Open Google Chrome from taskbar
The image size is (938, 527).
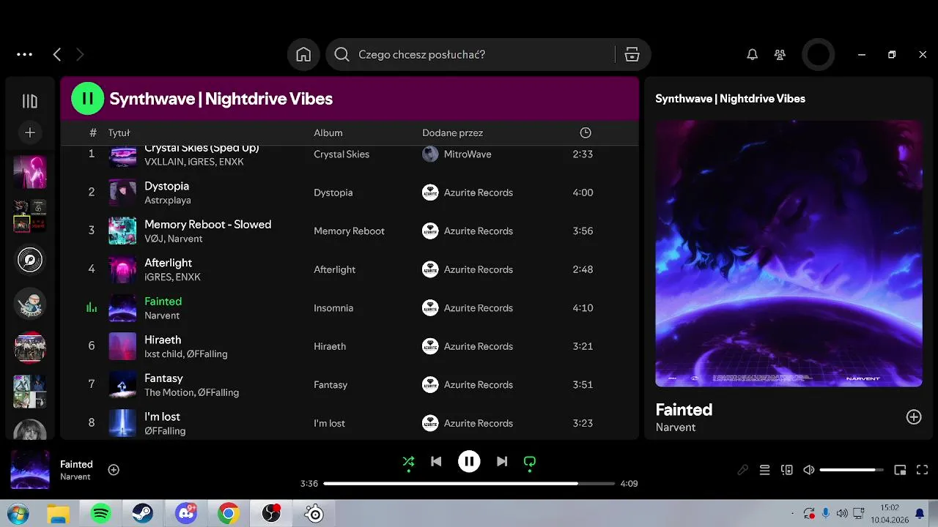(229, 514)
